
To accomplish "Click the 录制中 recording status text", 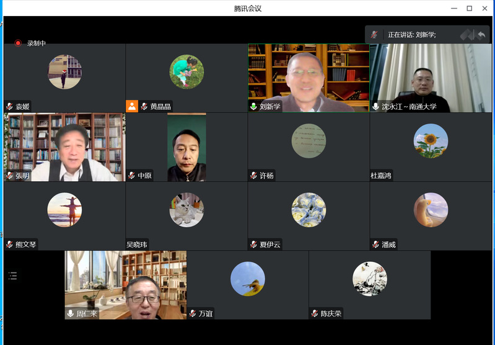I will coord(36,43).
